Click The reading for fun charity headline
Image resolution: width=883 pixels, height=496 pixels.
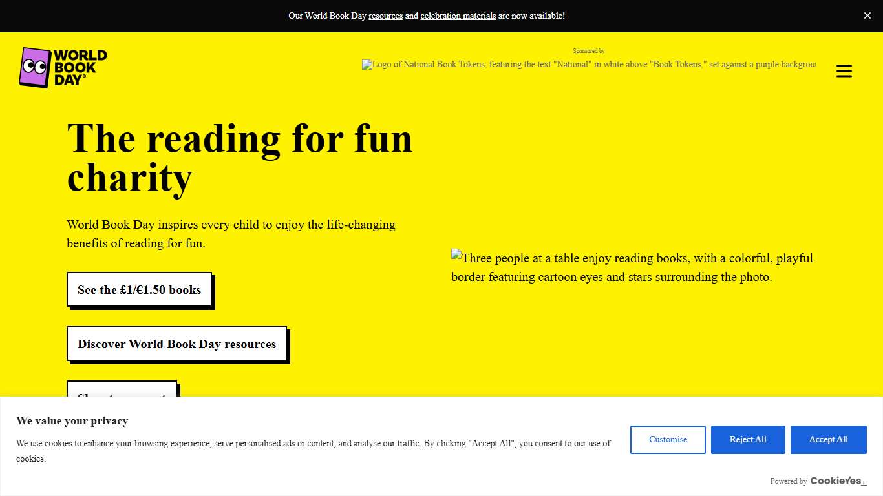pyautogui.click(x=239, y=157)
